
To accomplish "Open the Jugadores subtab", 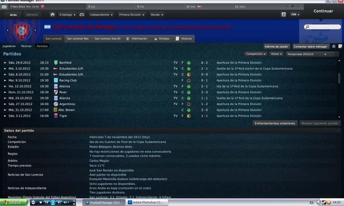I will point(9,46).
